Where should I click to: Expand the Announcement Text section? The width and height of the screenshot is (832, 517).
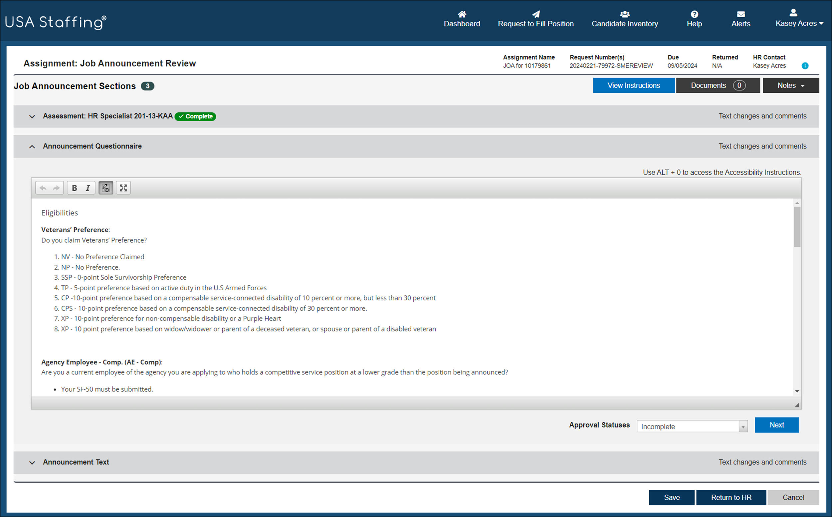click(x=32, y=462)
